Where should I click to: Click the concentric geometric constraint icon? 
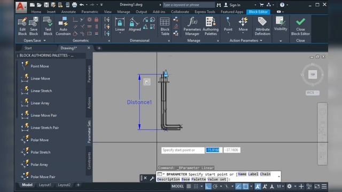pyautogui.click(x=89, y=20)
